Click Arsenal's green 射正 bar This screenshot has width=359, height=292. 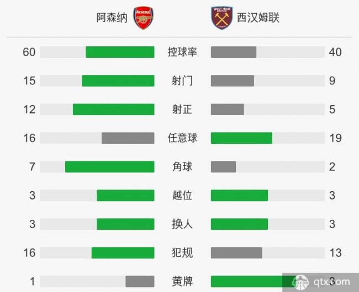[114, 109]
